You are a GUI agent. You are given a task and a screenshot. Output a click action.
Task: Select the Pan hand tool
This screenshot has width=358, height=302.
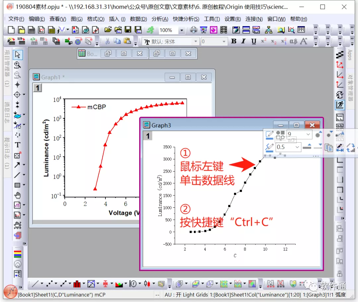pos(17,195)
